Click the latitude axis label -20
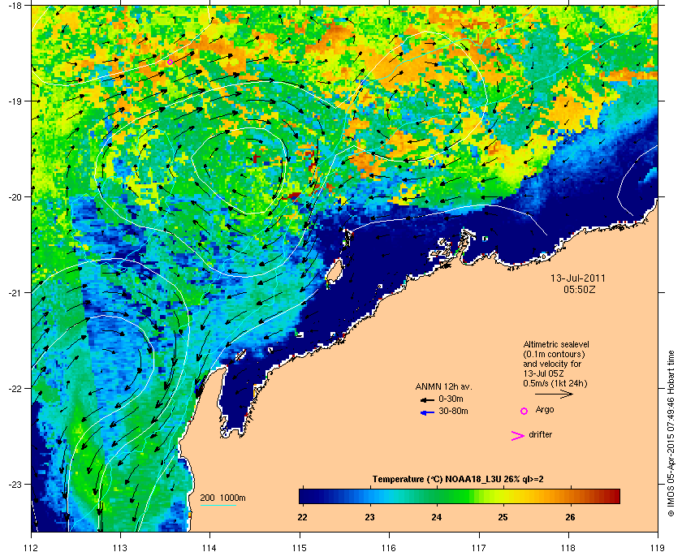Screen dimensions: 682x552 point(15,196)
